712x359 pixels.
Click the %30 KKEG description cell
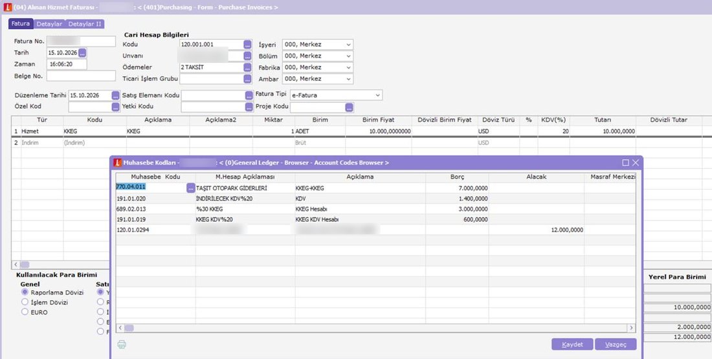(245, 209)
